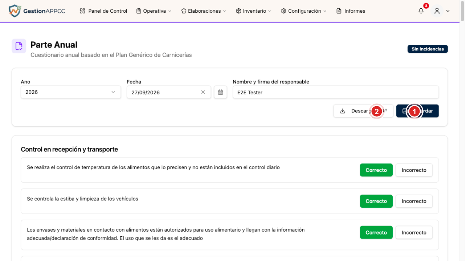Image resolution: width=465 pixels, height=261 pixels.
Task: Open the Operativa menu
Action: pos(154,11)
